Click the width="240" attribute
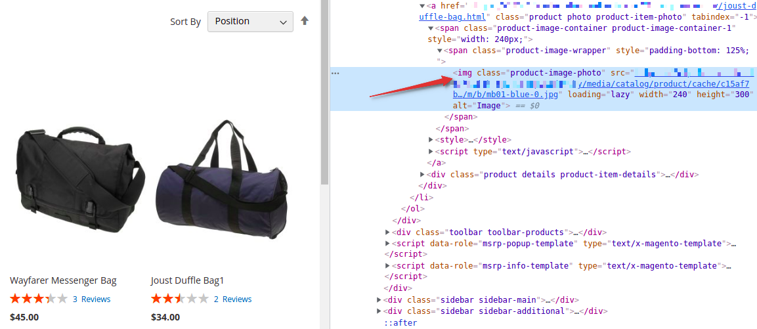This screenshot has height=329, width=757. click(666, 94)
